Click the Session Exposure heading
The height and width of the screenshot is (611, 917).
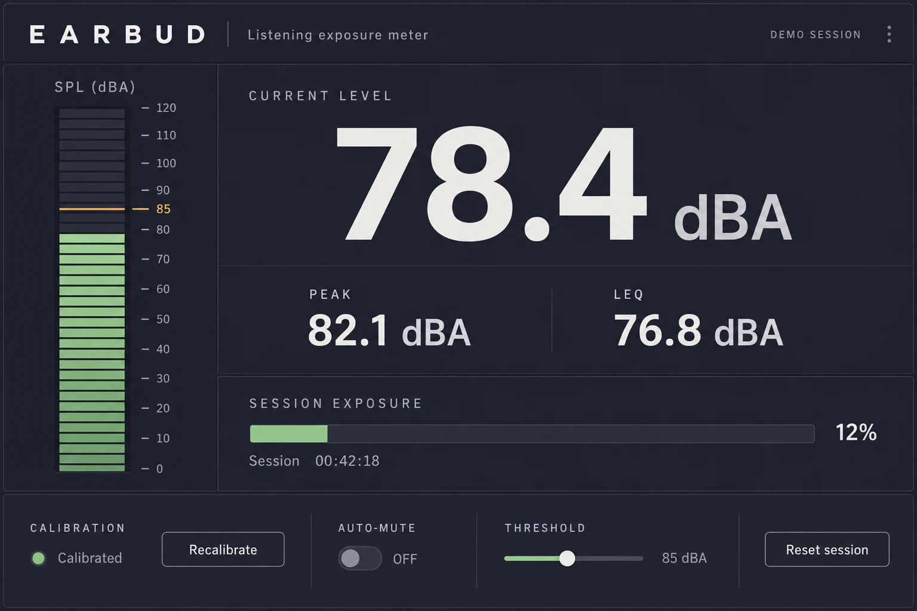[336, 404]
